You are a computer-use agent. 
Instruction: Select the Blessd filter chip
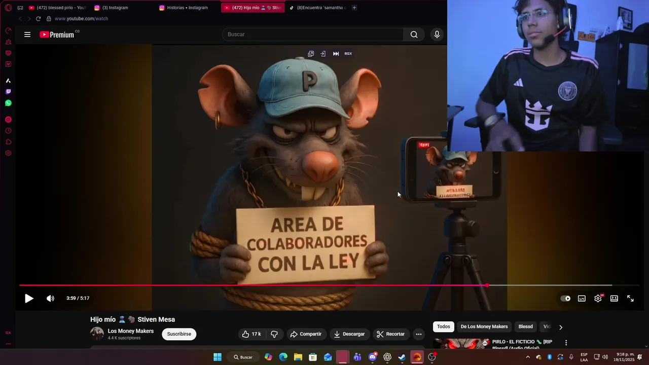[x=526, y=327]
